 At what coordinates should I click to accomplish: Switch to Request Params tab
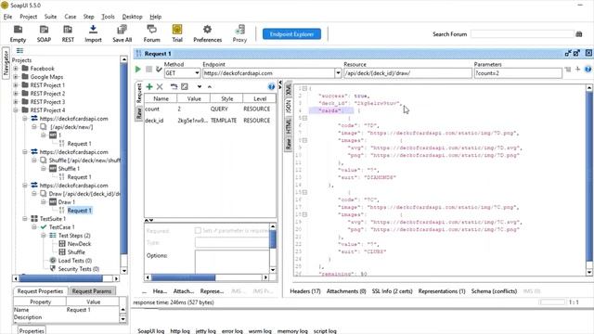point(92,290)
